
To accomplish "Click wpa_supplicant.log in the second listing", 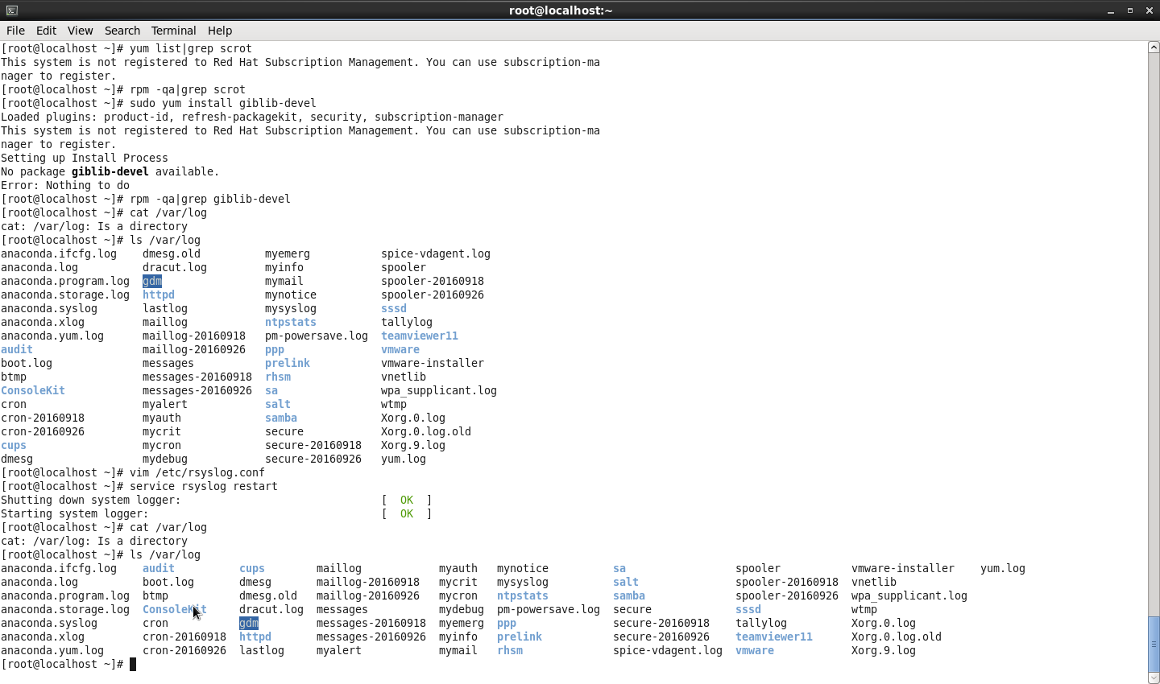I will pos(909,595).
